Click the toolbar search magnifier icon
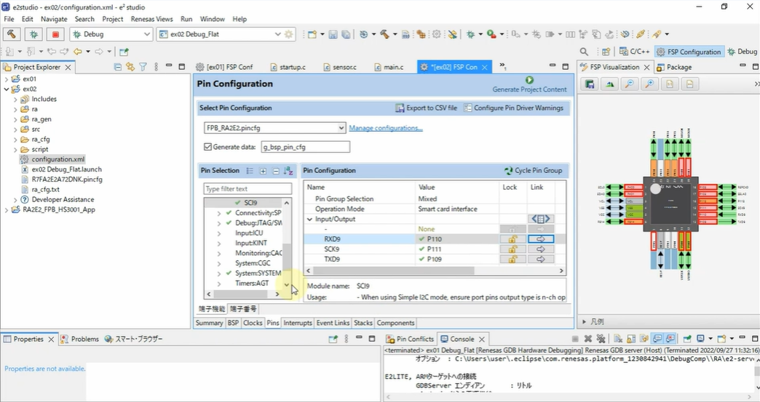 [x=584, y=52]
